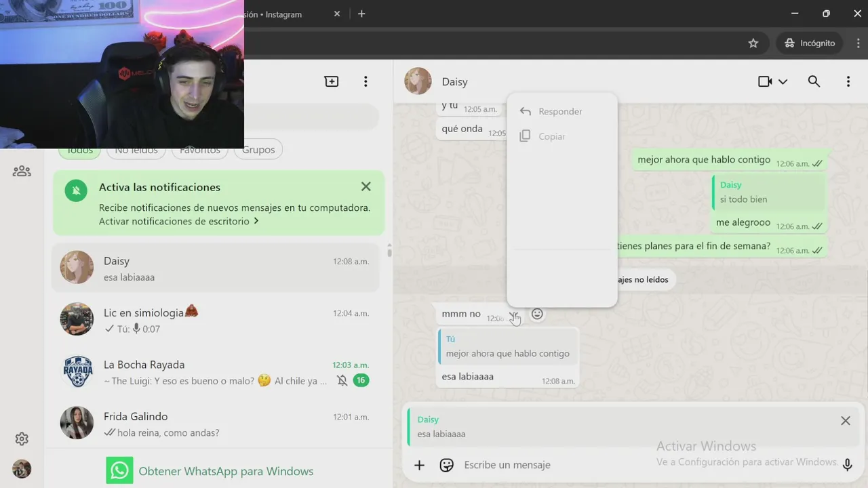Start a video call with Daisy

point(765,81)
